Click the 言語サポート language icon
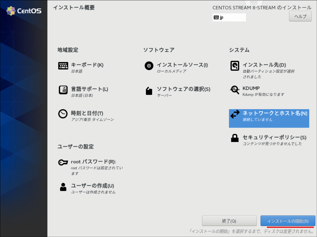Screen dimensions: 317x237 [63, 90]
